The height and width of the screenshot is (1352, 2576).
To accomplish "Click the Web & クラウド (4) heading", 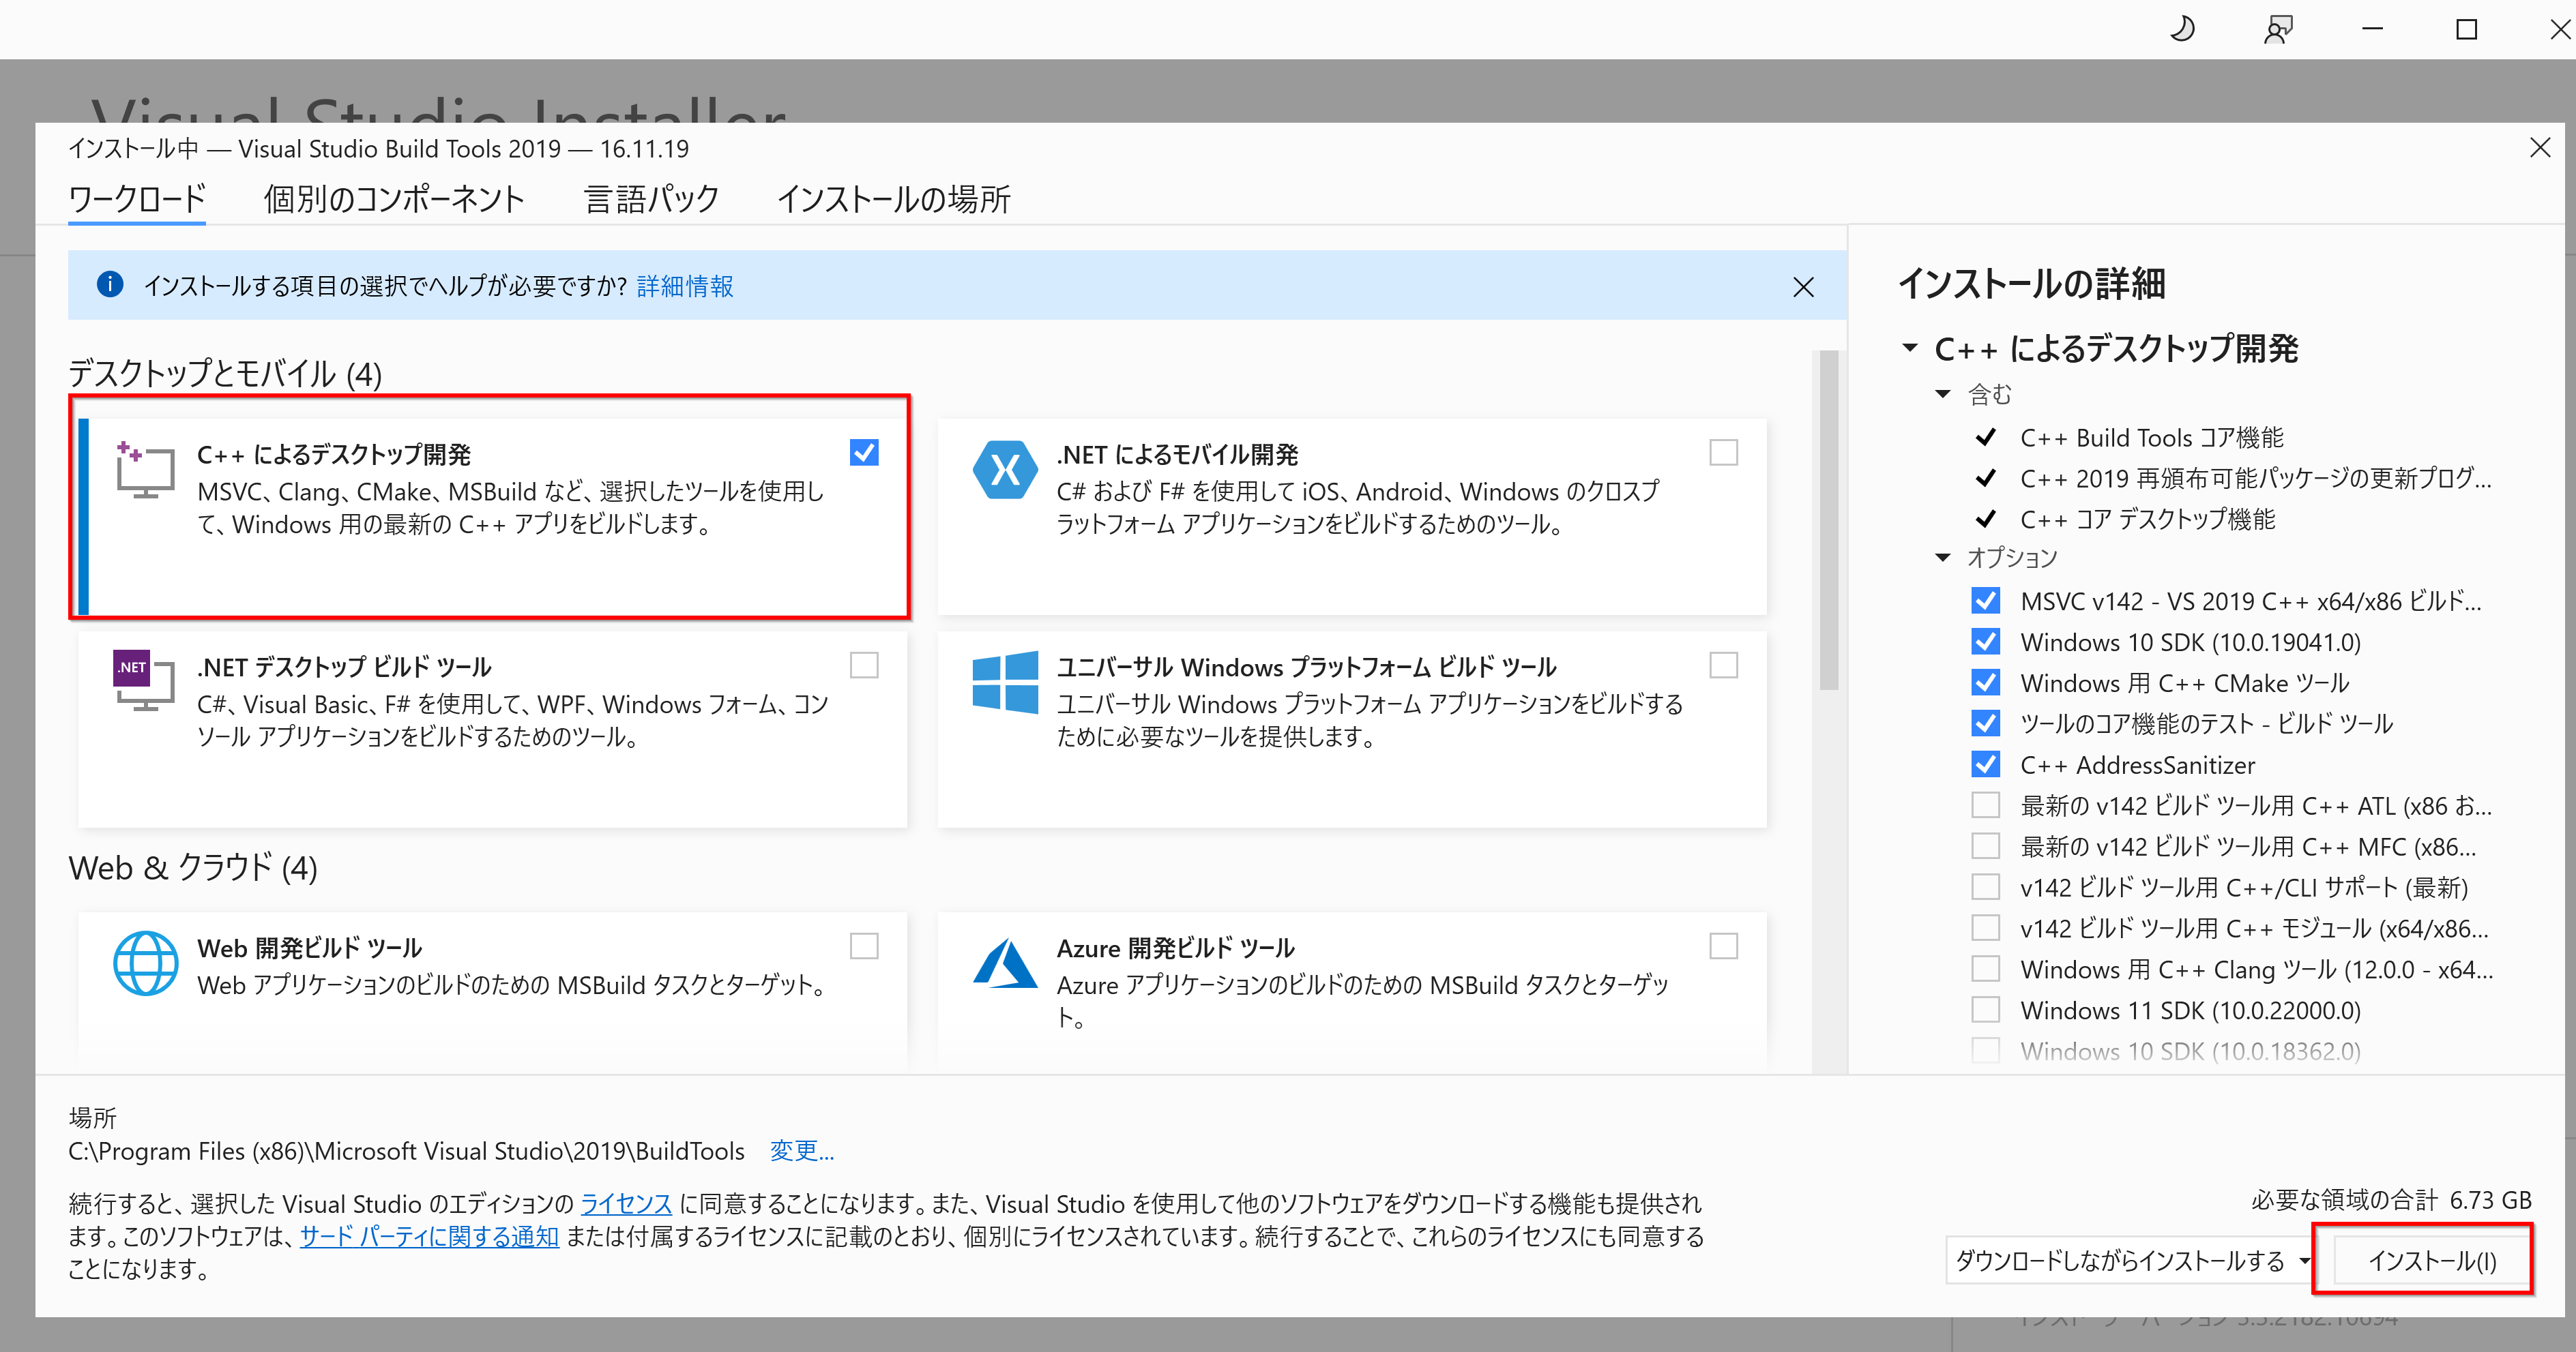I will [x=193, y=867].
